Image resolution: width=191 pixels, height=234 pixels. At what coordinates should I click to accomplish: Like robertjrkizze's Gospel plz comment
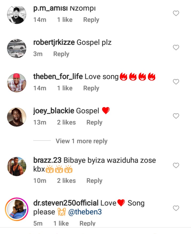pyautogui.click(x=176, y=48)
